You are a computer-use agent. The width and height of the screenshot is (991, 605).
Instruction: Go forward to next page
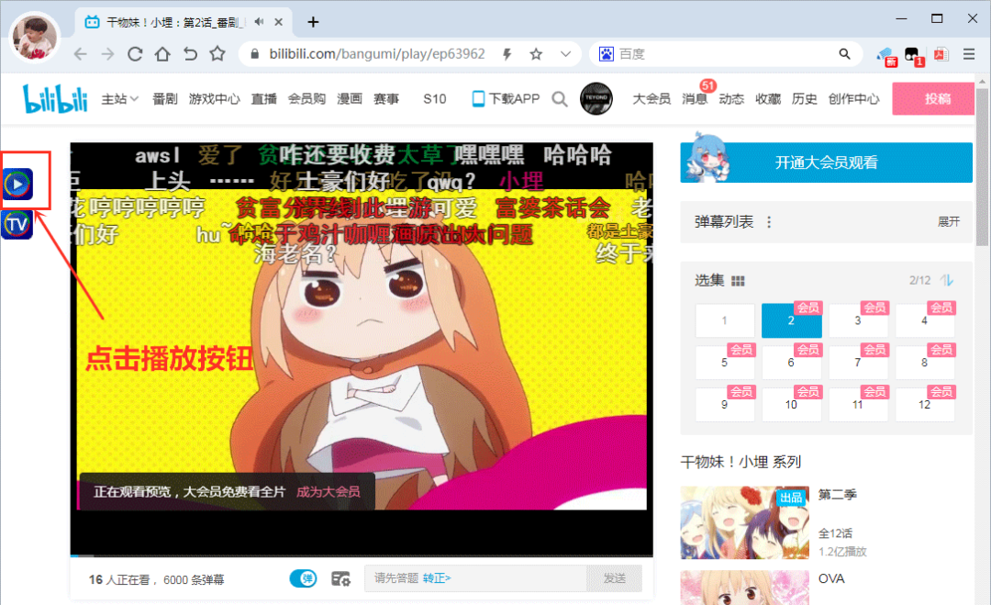pos(108,54)
